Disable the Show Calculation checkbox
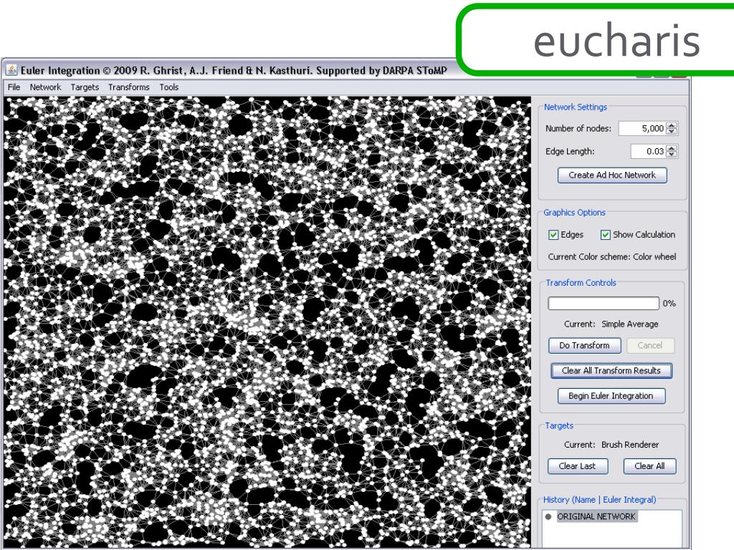 click(x=605, y=235)
